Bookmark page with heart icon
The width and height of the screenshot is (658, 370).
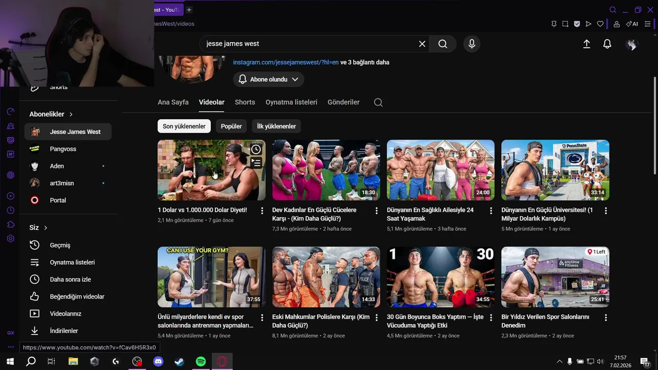coord(600,24)
